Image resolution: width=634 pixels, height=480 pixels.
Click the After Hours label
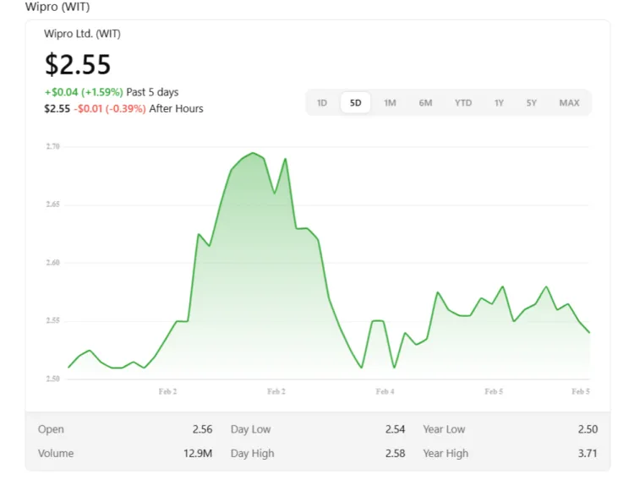click(177, 109)
